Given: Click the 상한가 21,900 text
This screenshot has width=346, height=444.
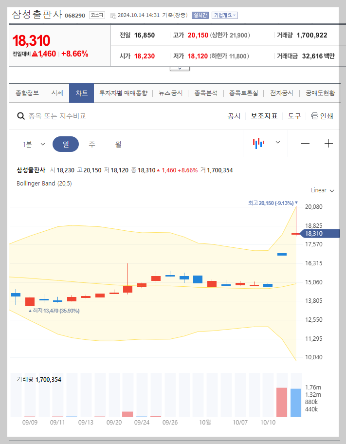Looking at the screenshot, I should point(230,35).
